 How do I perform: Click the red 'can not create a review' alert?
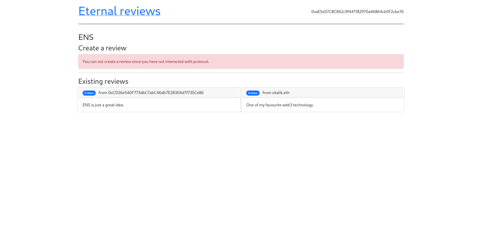pos(241,61)
